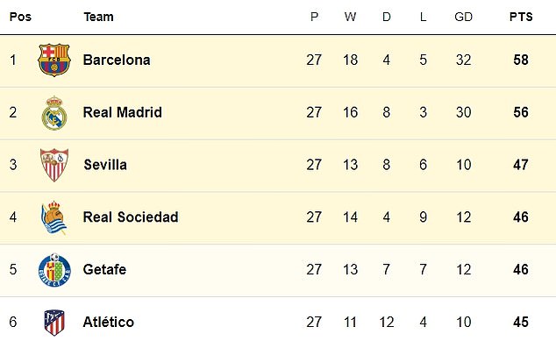This screenshot has height=348, width=556.
Task: Click the Atlético club crest
Action: click(x=54, y=323)
